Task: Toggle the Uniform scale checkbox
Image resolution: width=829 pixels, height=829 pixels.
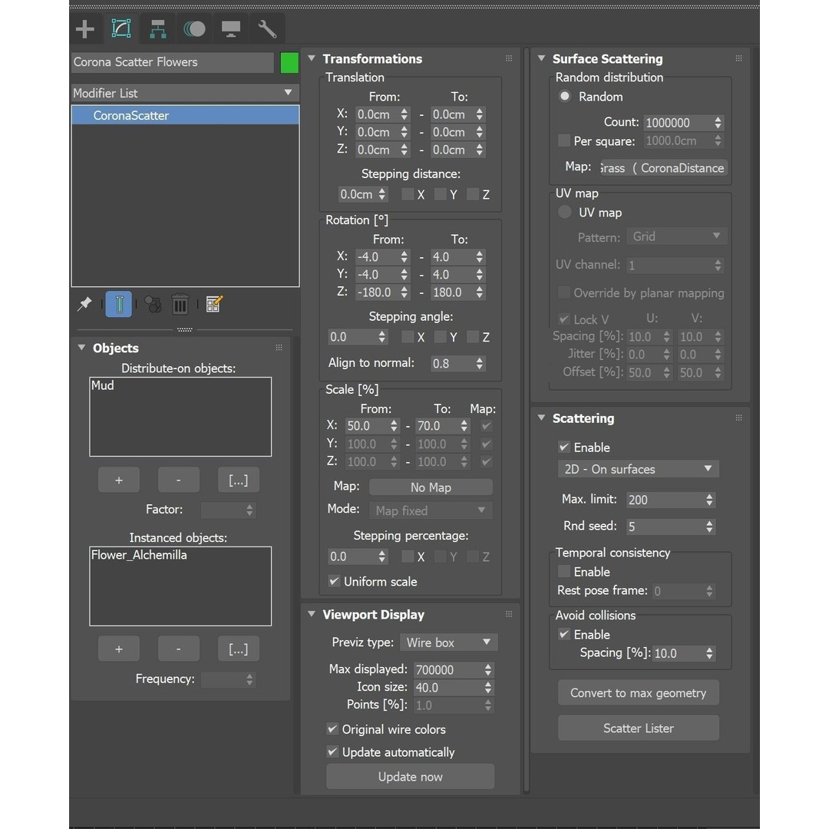Action: [x=334, y=581]
